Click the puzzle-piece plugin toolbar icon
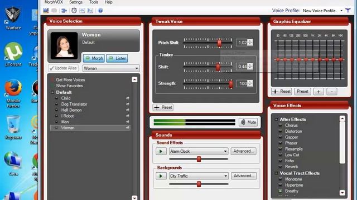Viewport: 357px width, 200px height. pos(64,11)
